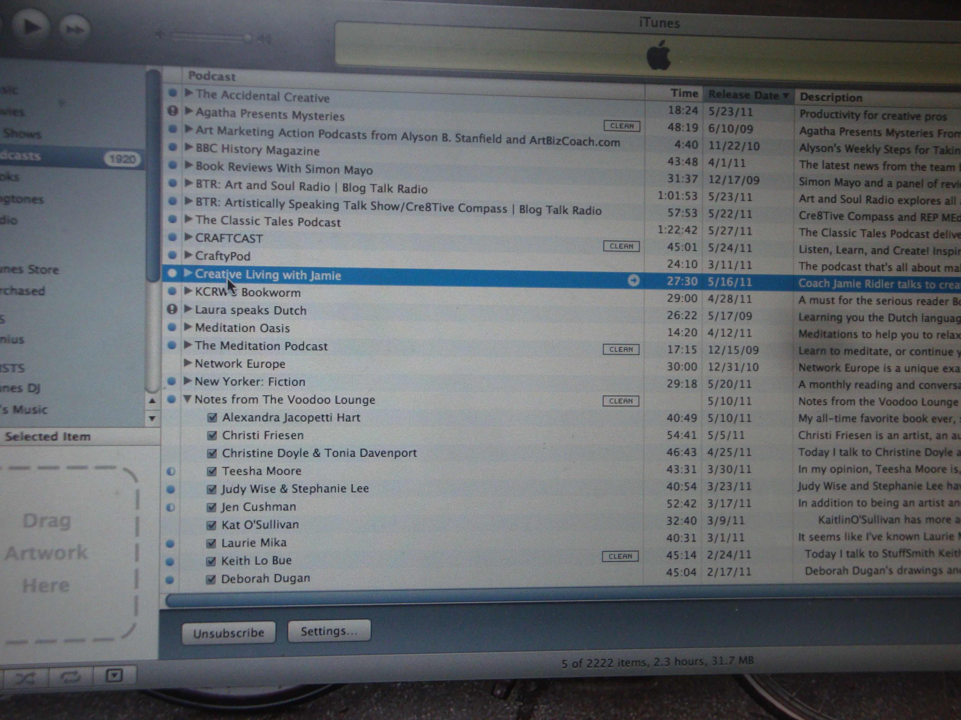Open podcast Settings... button
This screenshot has width=961, height=720.
pyautogui.click(x=329, y=631)
